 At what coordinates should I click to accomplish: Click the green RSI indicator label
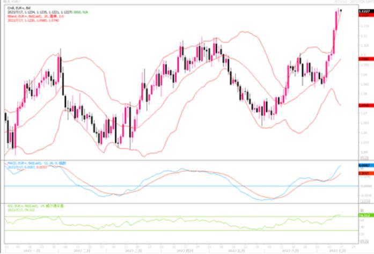(35, 206)
